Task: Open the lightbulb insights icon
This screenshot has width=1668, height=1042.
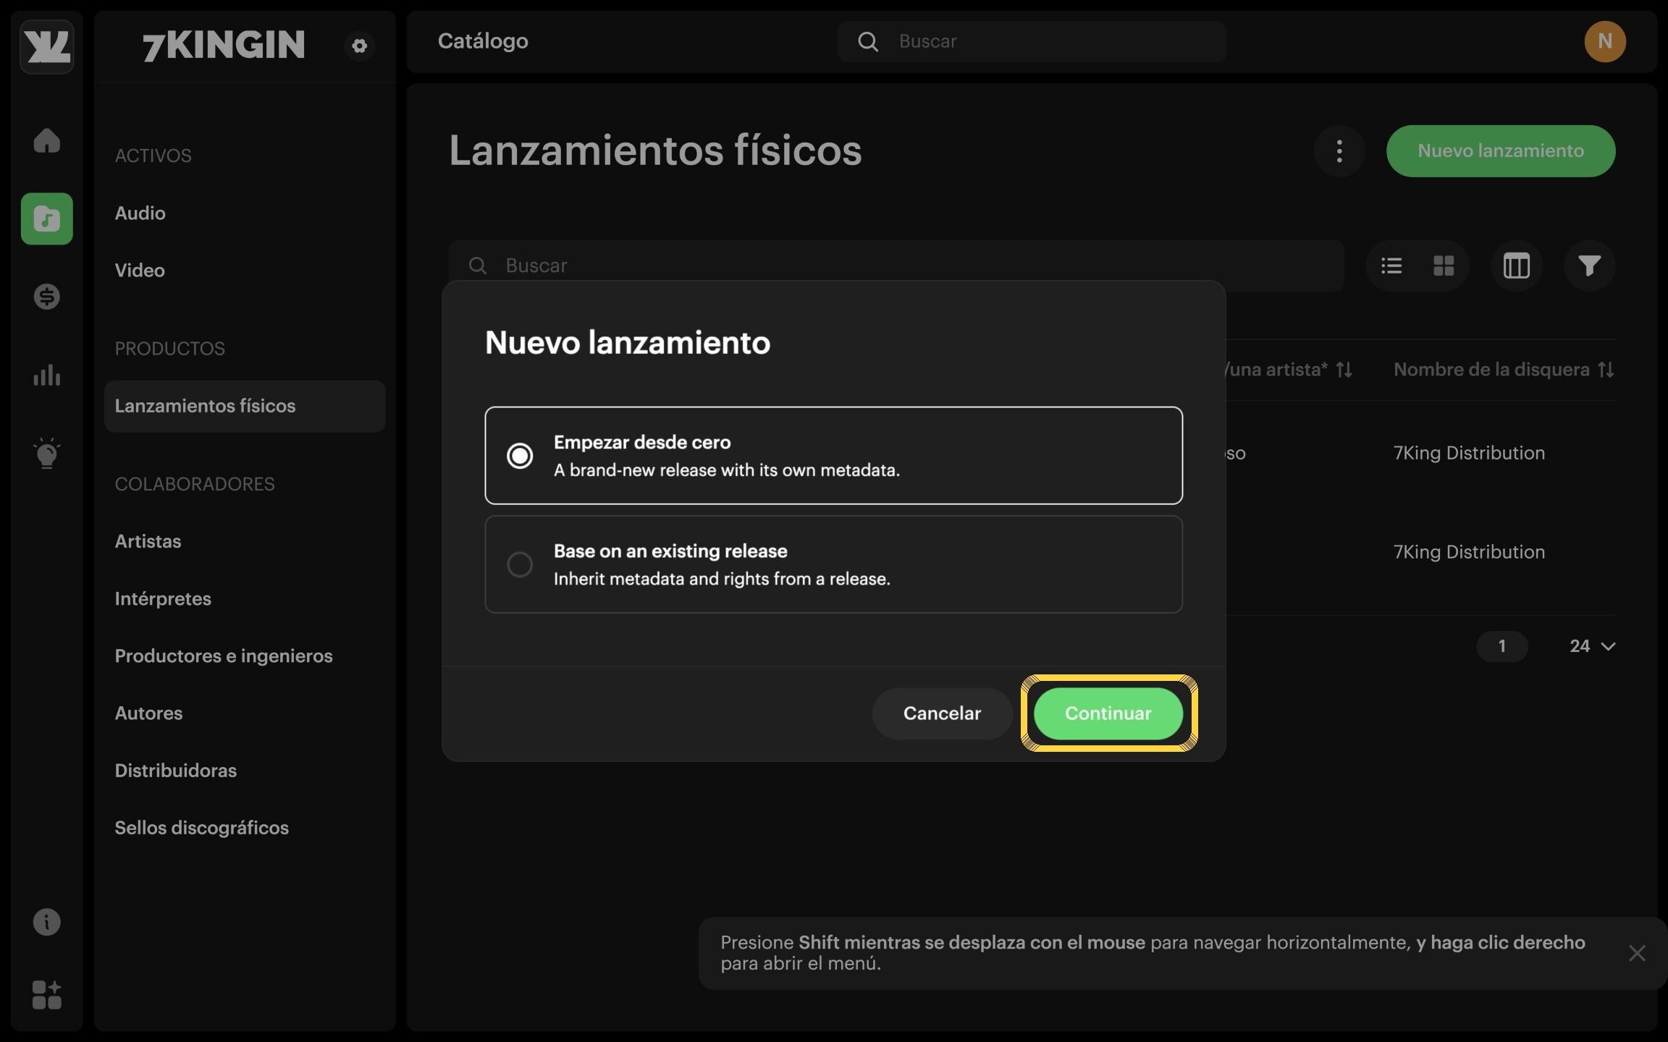Action: 46,453
